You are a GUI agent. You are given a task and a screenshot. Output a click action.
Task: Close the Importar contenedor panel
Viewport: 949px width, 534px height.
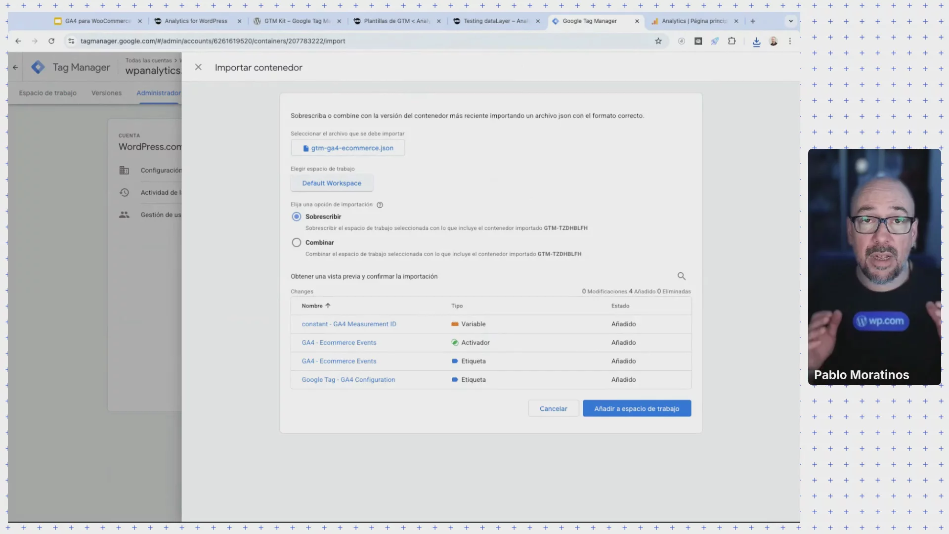(198, 67)
